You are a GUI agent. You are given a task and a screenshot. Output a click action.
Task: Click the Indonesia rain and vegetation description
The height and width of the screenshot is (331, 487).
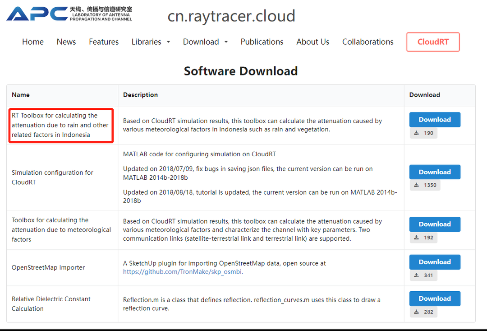click(253, 125)
